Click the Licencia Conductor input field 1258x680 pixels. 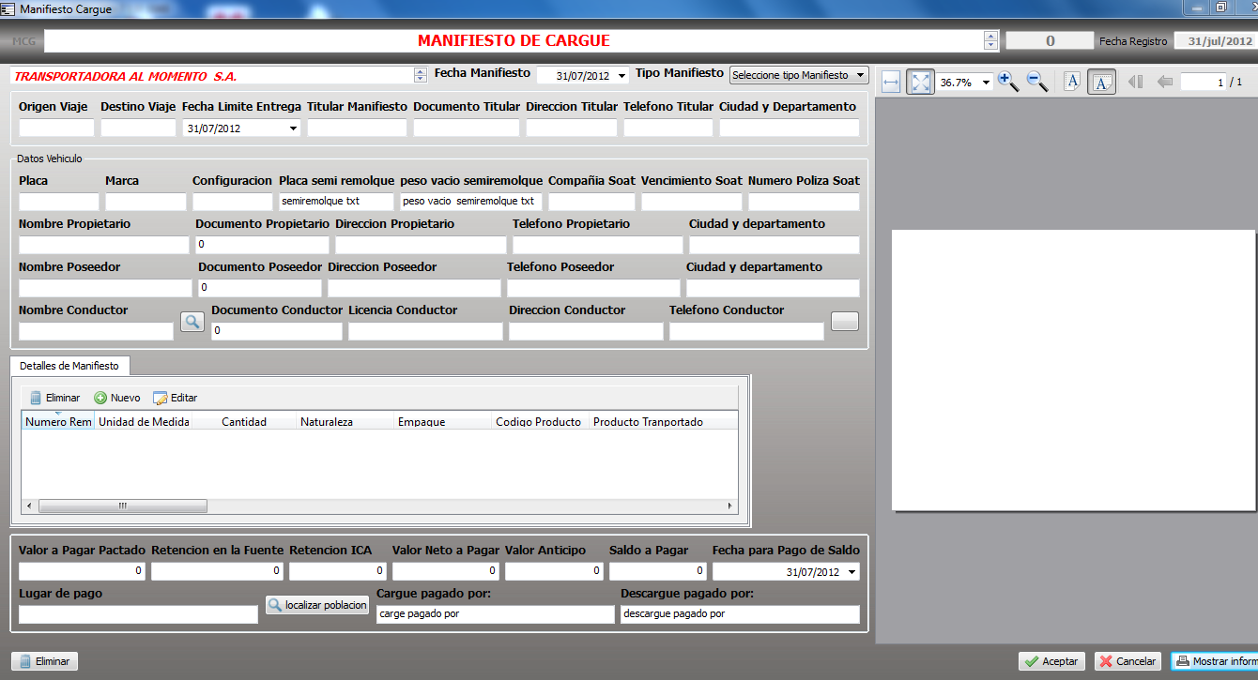pos(425,331)
